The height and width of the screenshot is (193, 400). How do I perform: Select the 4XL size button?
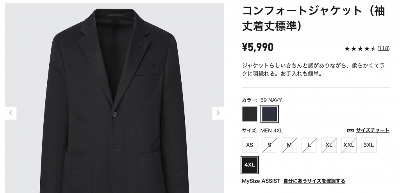[x=250, y=165]
